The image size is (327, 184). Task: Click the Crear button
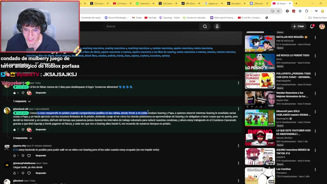(x=298, y=26)
